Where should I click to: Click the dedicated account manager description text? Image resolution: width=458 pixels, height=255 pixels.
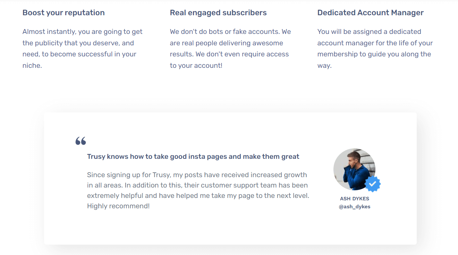click(375, 48)
